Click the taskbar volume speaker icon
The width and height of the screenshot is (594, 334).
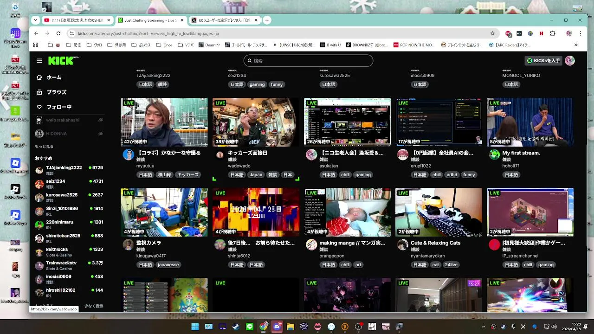coord(553,327)
